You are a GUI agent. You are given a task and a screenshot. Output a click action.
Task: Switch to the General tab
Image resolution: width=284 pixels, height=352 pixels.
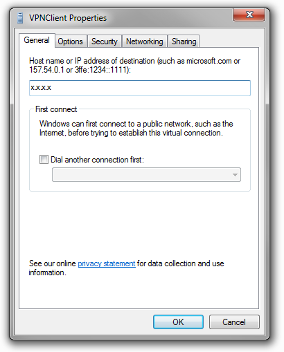click(37, 40)
